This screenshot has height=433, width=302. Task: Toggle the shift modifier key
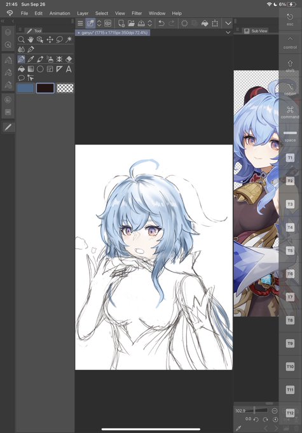(x=290, y=66)
